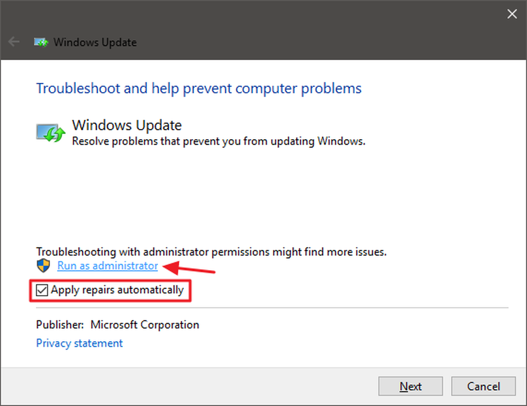The width and height of the screenshot is (527, 406).
Task: Click the "Windows Update" title bar text
Action: tap(95, 42)
